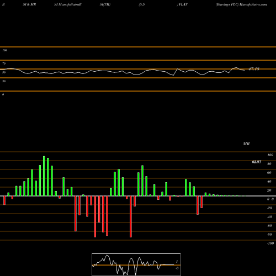Click the "SI(TM)" header label
Image resolution: width=276 pixels, height=276 pixels.
click(105, 4)
